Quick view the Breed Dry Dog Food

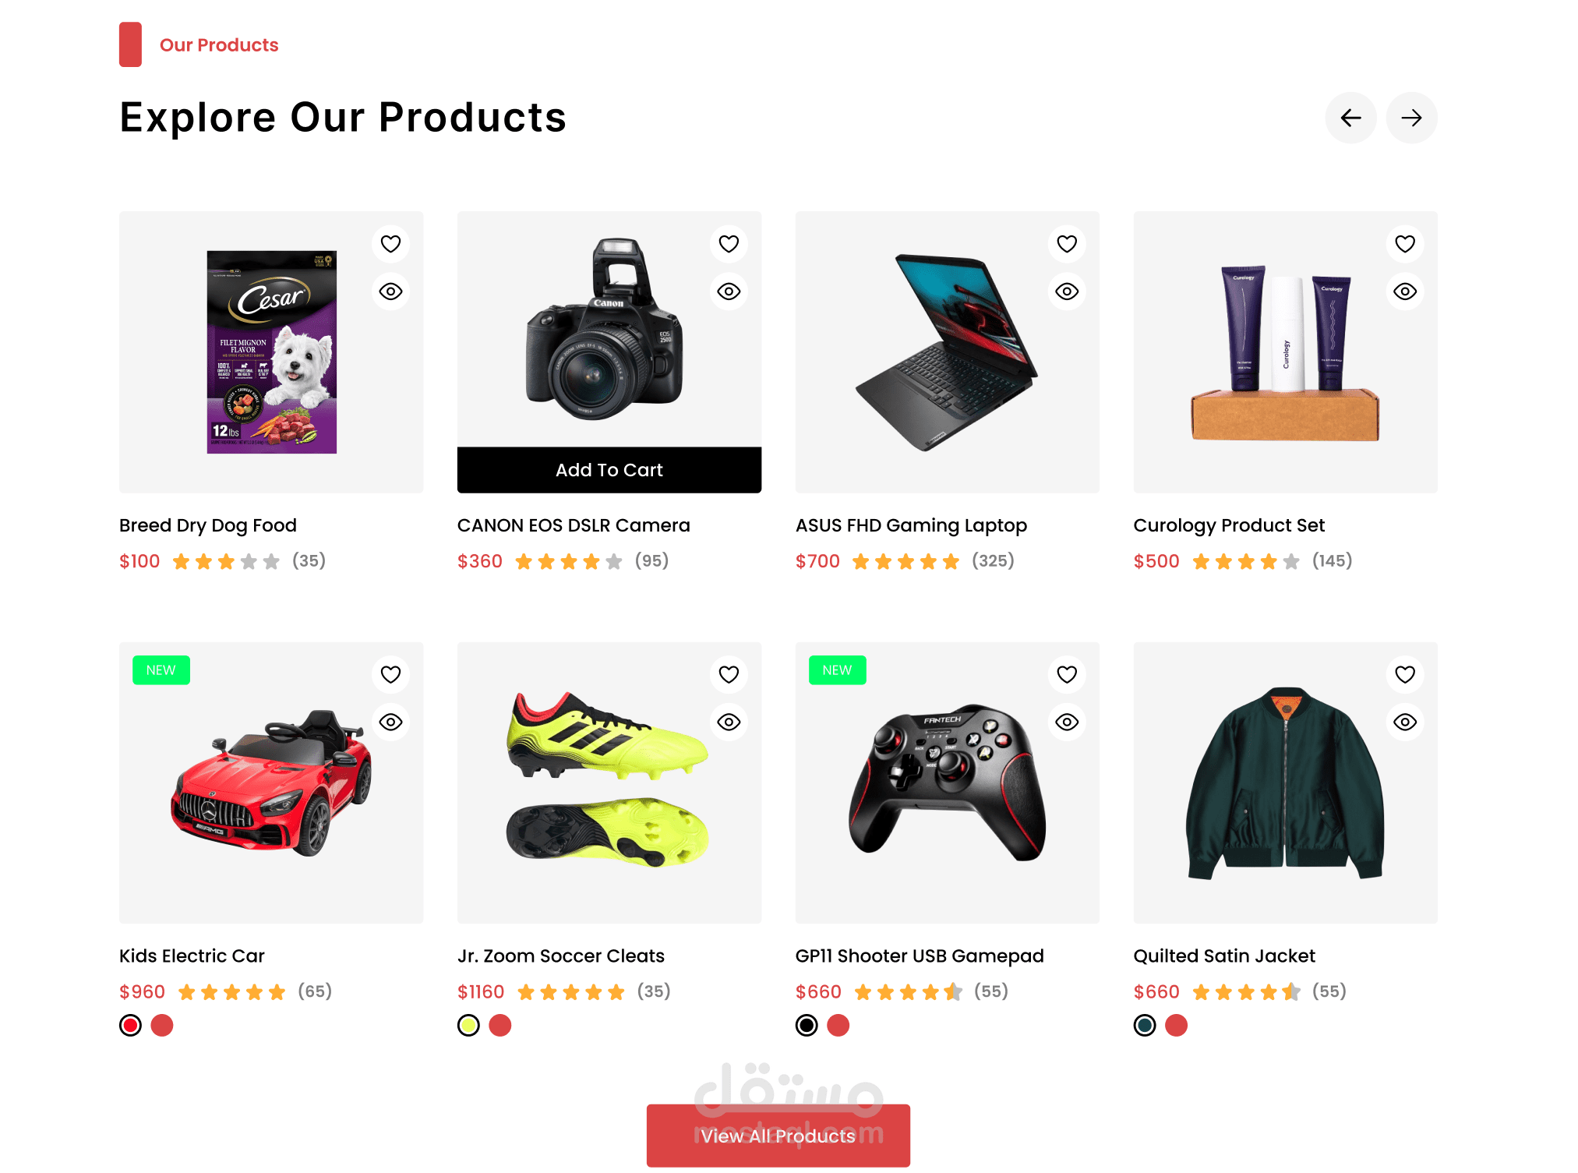390,291
